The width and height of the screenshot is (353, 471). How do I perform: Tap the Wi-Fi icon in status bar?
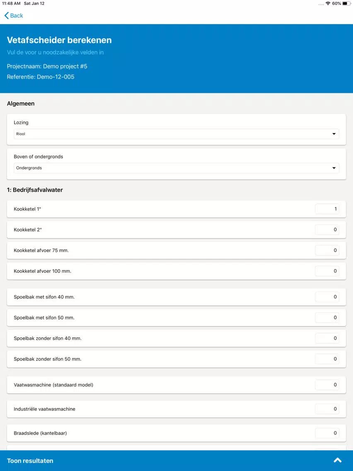pyautogui.click(x=328, y=3)
